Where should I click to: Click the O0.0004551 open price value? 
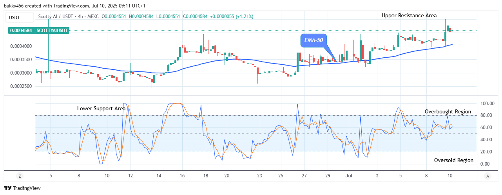pos(115,16)
